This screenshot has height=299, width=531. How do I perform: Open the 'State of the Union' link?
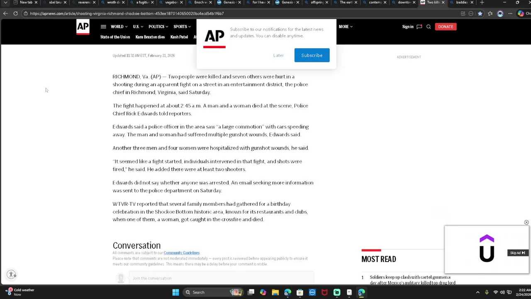click(x=115, y=37)
